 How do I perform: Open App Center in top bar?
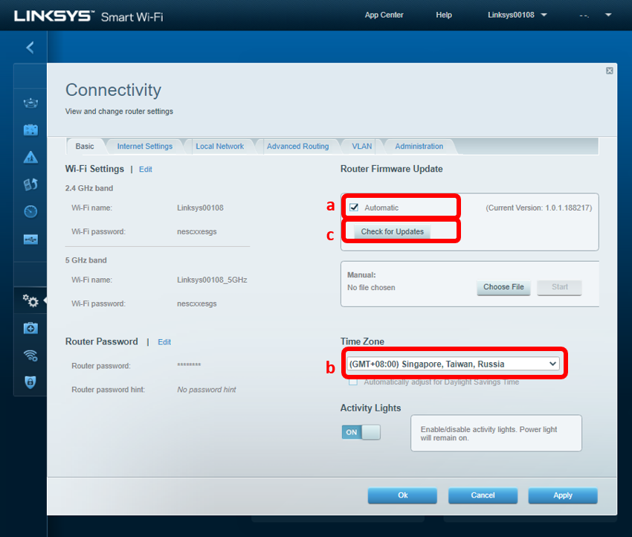(x=384, y=15)
